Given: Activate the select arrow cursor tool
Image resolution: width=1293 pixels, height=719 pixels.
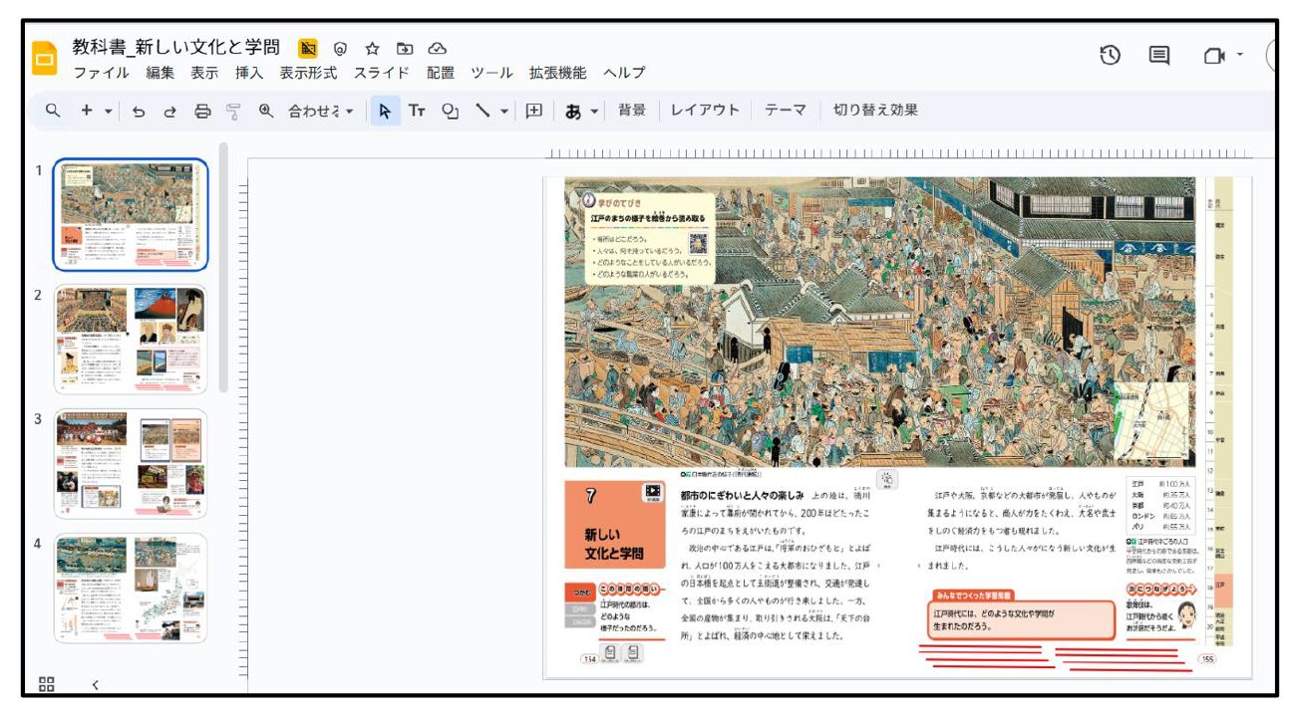Looking at the screenshot, I should [386, 112].
